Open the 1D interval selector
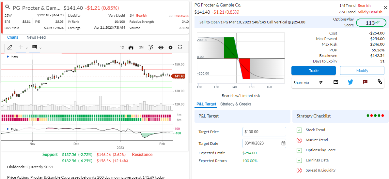389x179 pixels. [x=122, y=47]
